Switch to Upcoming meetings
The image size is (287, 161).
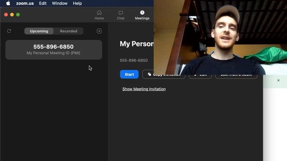click(39, 31)
